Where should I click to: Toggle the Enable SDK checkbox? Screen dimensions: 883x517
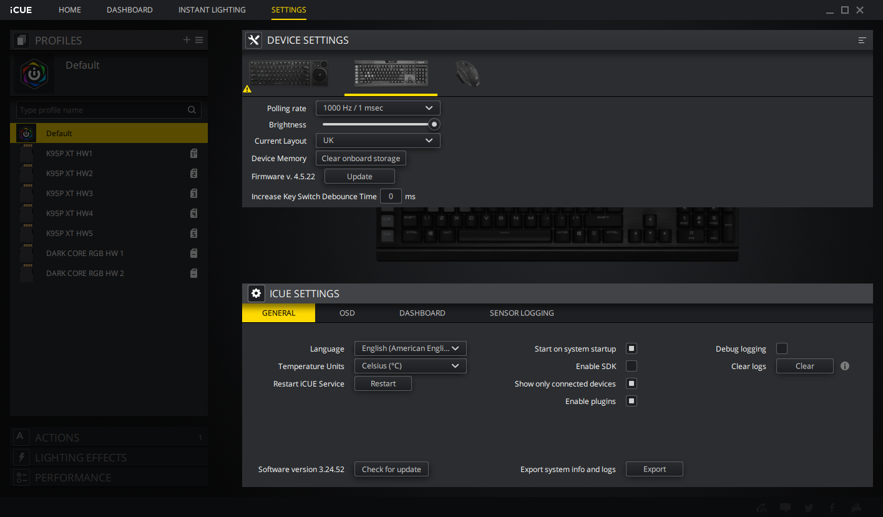pos(632,366)
